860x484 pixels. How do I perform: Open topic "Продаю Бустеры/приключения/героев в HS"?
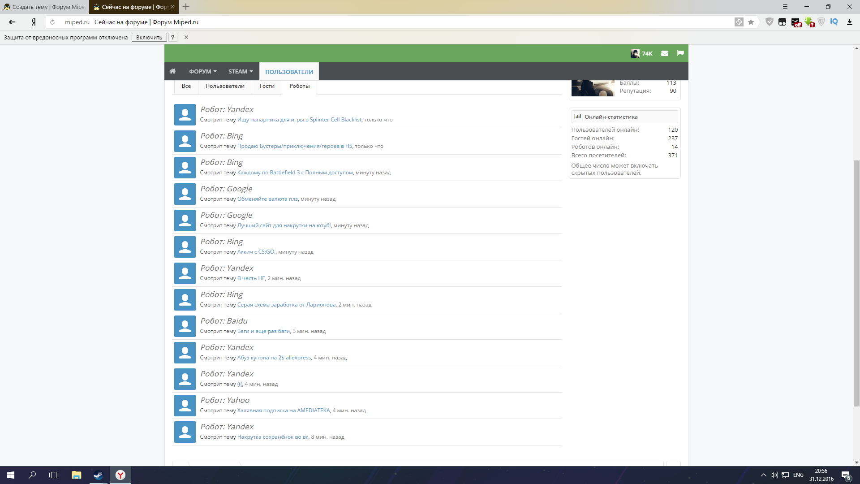295,146
